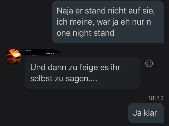Open the sender's sunset profile picture
Image resolution: width=169 pixels, height=126 pixels.
(x=13, y=57)
